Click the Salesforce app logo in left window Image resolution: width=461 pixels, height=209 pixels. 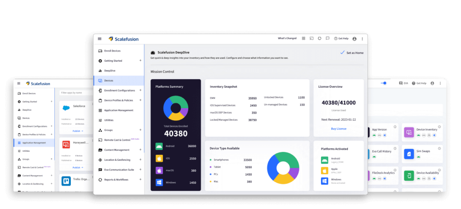66,108
